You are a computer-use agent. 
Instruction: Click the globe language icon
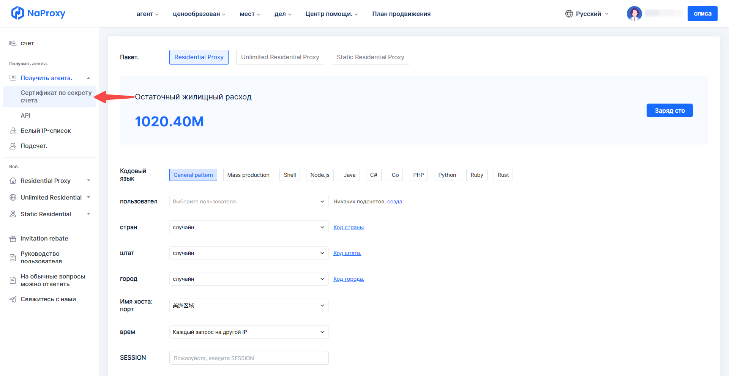coord(569,14)
